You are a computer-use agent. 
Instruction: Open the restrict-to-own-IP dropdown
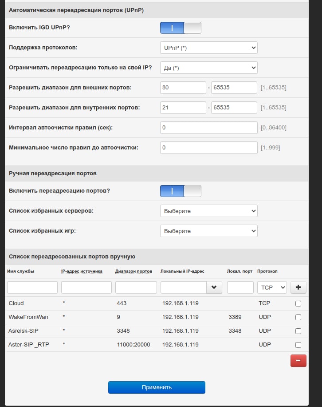pyautogui.click(x=208, y=68)
